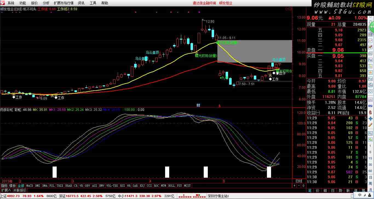This screenshot has width=374, height=199.
Task: Switch to the CCI indicator
Action: click(149, 186)
